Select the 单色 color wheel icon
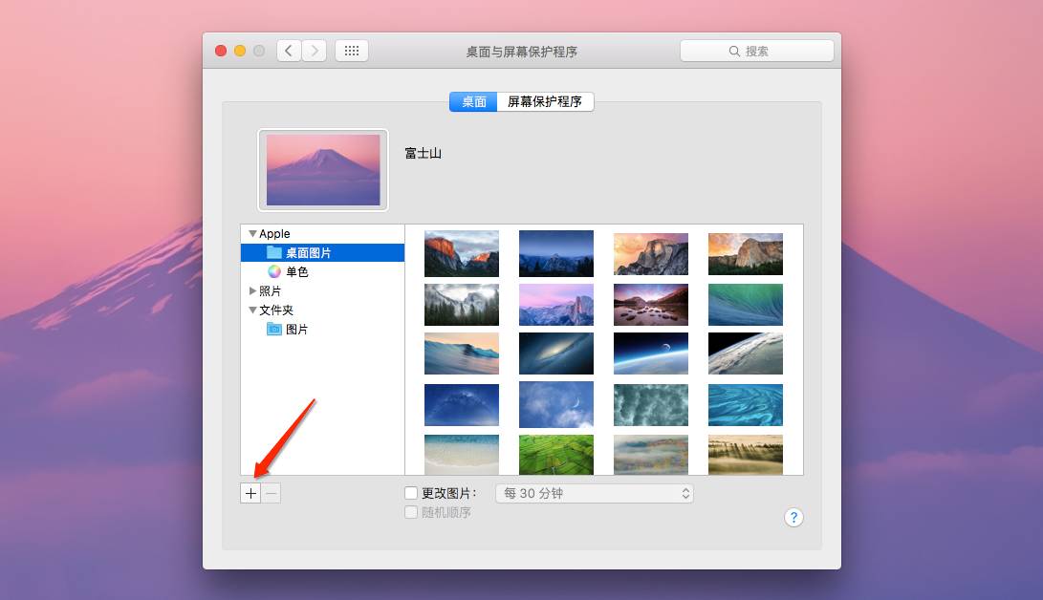The image size is (1043, 600). 274,272
